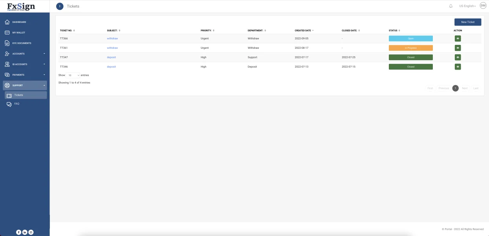
Task: Click the Closed status badge for TT346
Action: click(411, 67)
